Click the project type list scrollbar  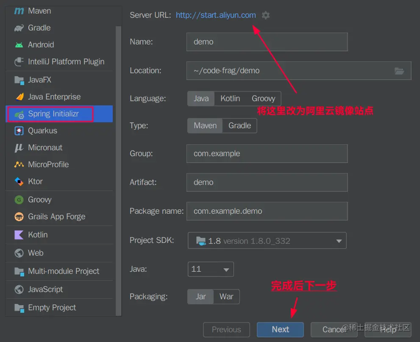coord(118,171)
